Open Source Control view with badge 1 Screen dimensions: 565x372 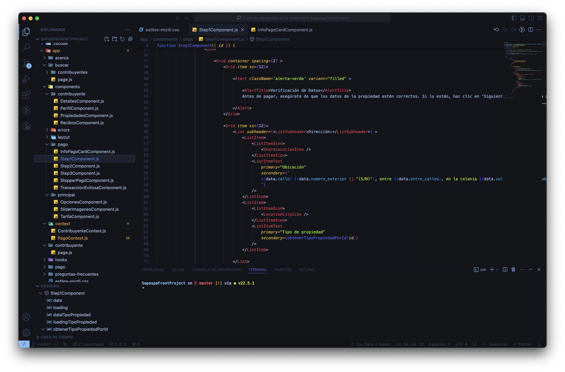[27, 64]
